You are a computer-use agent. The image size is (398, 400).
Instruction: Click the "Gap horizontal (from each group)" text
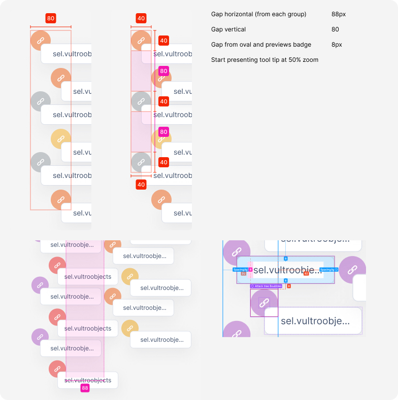click(258, 14)
